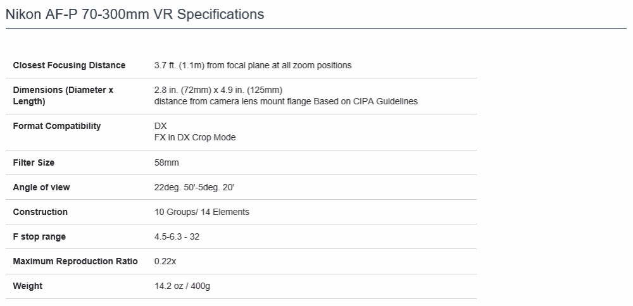Viewport: 633px width, 306px height.
Task: Click the Format Compatibility label
Action: [x=56, y=126]
